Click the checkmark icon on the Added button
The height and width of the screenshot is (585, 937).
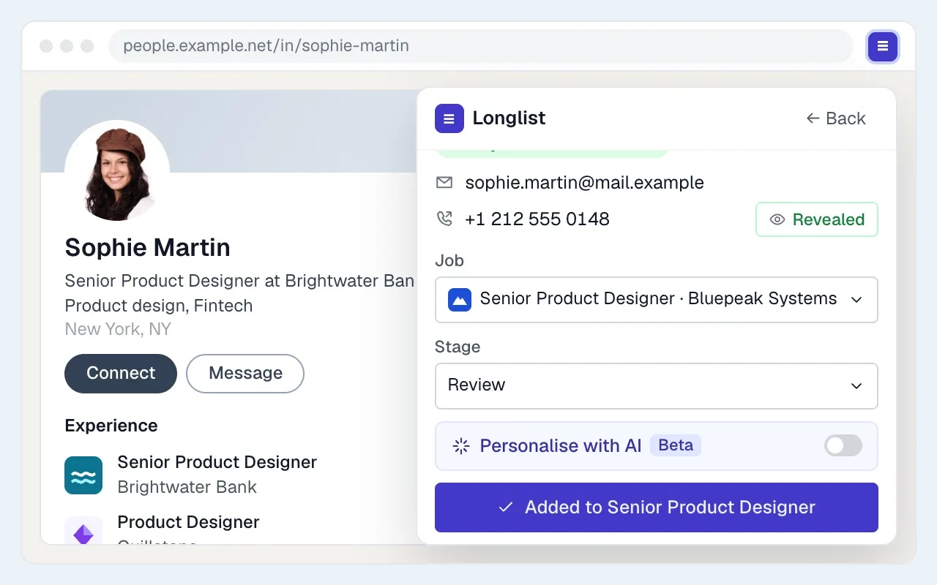506,507
